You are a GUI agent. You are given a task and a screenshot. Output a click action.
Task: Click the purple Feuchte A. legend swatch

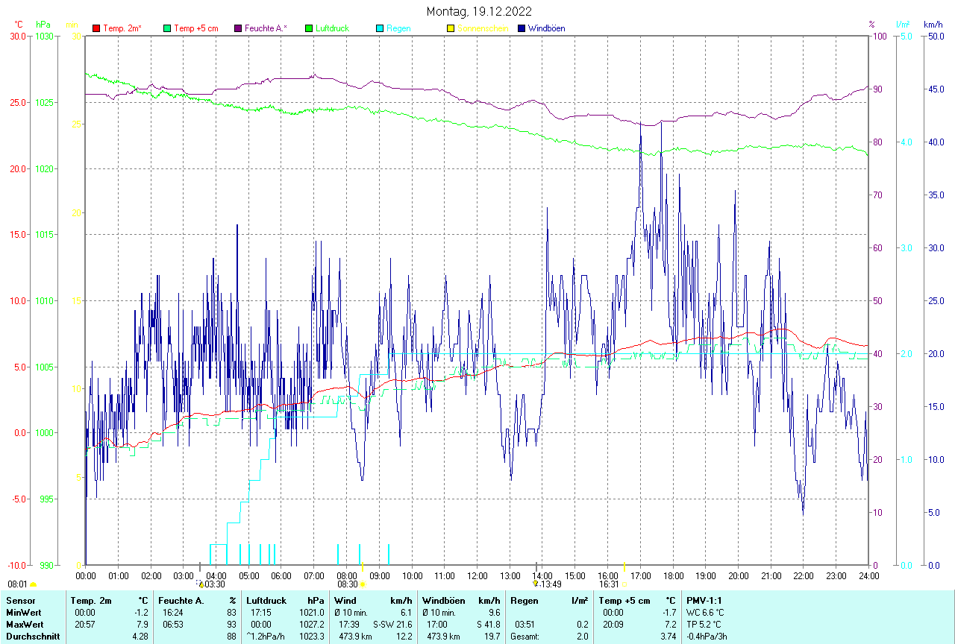tap(238, 28)
